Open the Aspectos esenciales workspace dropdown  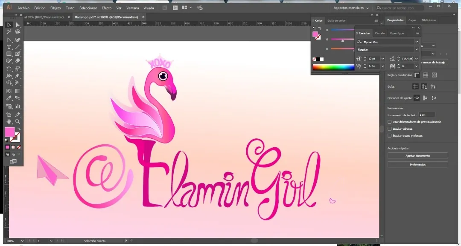[x=351, y=8]
